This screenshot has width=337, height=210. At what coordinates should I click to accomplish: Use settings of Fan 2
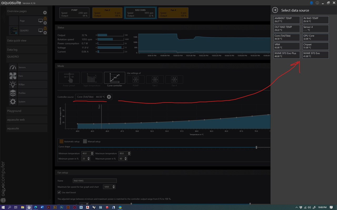pyautogui.click(x=155, y=80)
